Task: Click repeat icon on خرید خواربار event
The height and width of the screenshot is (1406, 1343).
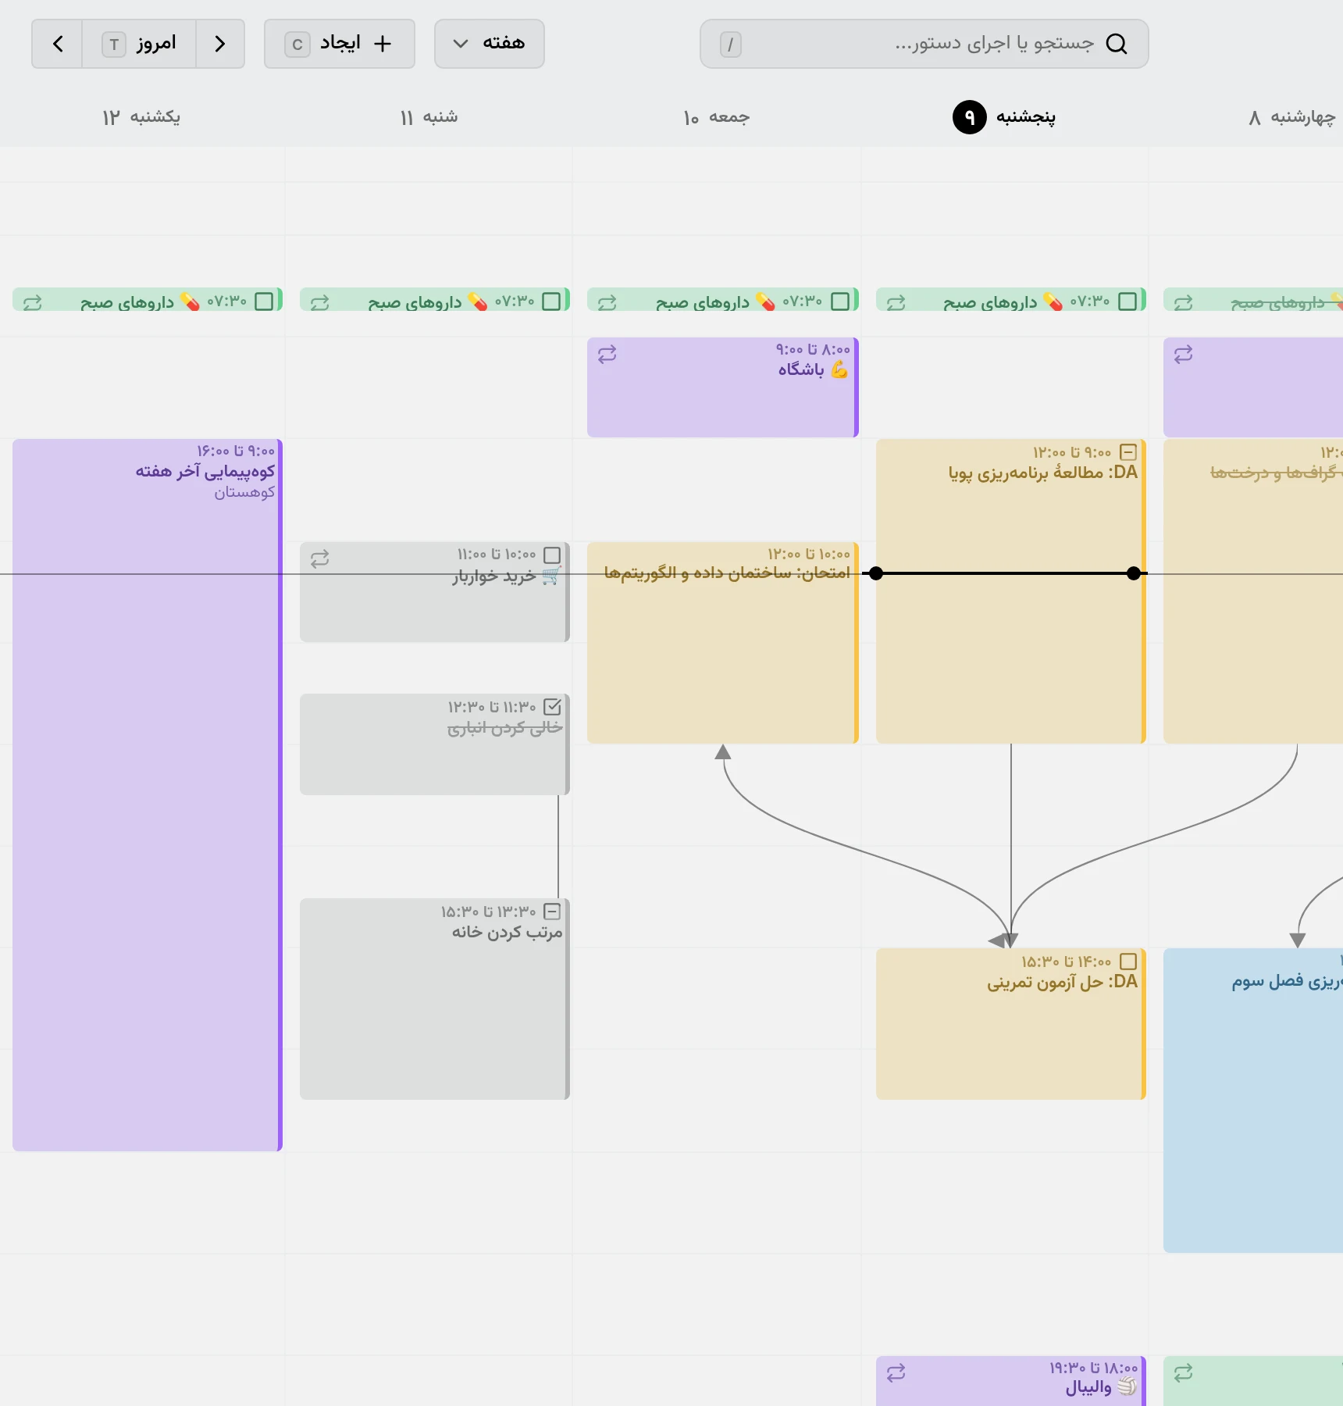Action: point(320,558)
